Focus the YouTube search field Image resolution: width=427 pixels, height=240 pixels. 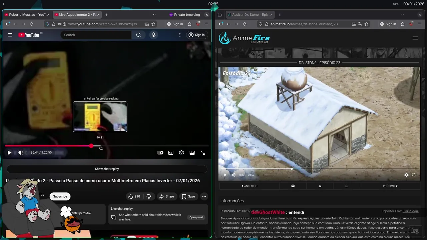(96, 35)
